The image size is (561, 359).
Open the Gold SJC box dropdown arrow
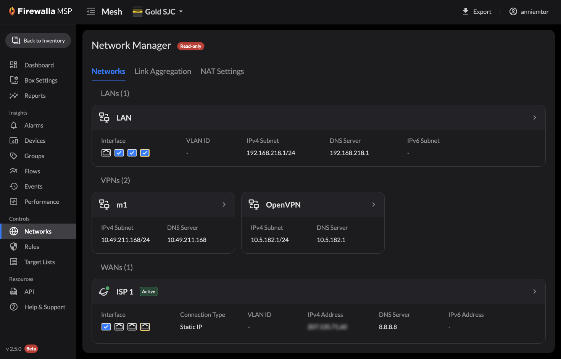pos(181,11)
